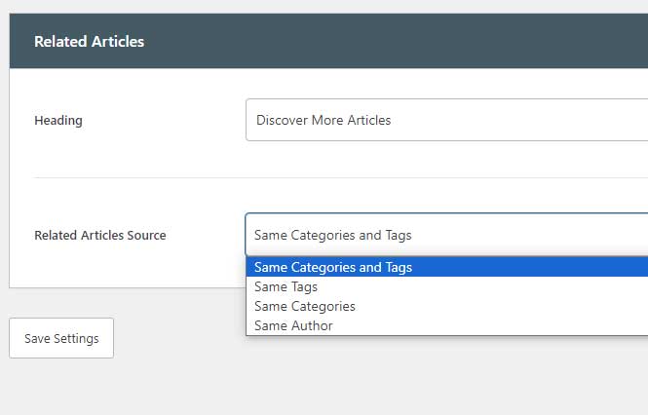Click the Tags word in Same Tags entry
648x415 pixels.
click(x=304, y=287)
